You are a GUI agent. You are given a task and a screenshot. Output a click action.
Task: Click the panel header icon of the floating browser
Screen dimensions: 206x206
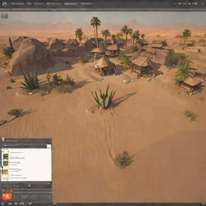(x=3, y=140)
